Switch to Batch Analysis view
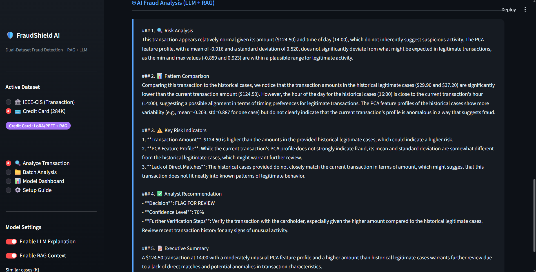 (x=40, y=172)
